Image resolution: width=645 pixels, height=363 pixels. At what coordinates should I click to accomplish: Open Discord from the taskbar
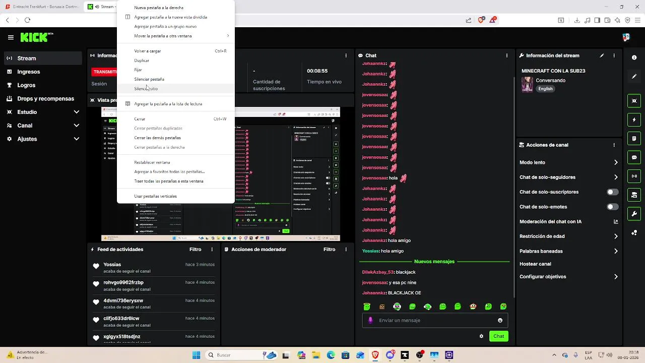point(390,355)
